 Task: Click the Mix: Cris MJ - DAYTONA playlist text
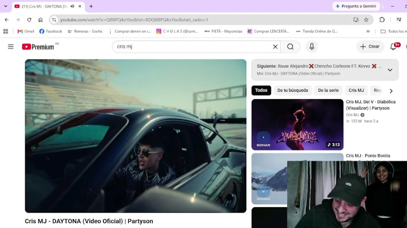coord(298,73)
